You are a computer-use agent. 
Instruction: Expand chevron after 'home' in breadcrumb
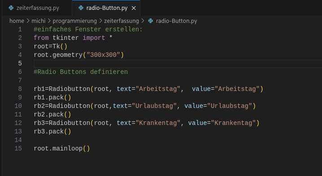coord(28,21)
